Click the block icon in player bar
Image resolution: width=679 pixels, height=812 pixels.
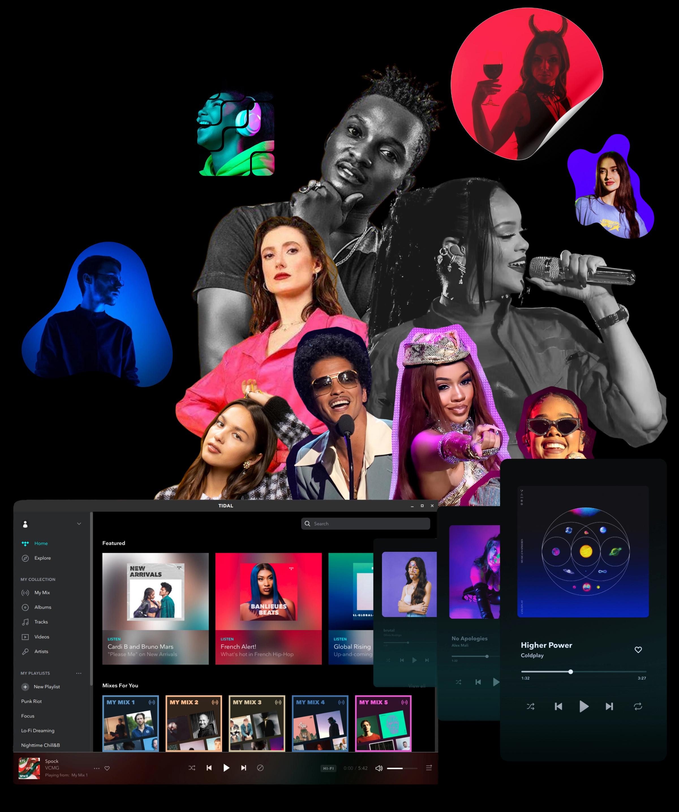260,768
